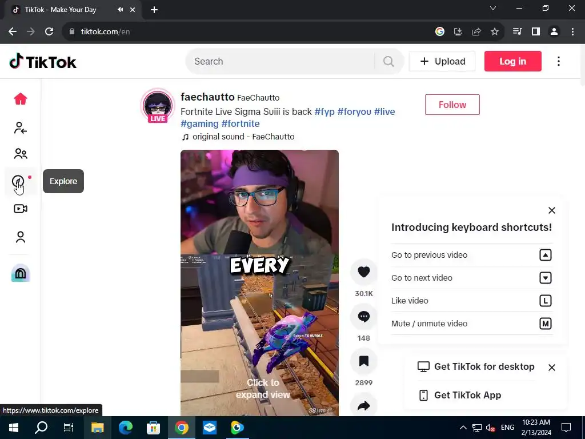This screenshot has height=439, width=585.
Task: Open Chrome media controls icon
Action: pos(518,32)
